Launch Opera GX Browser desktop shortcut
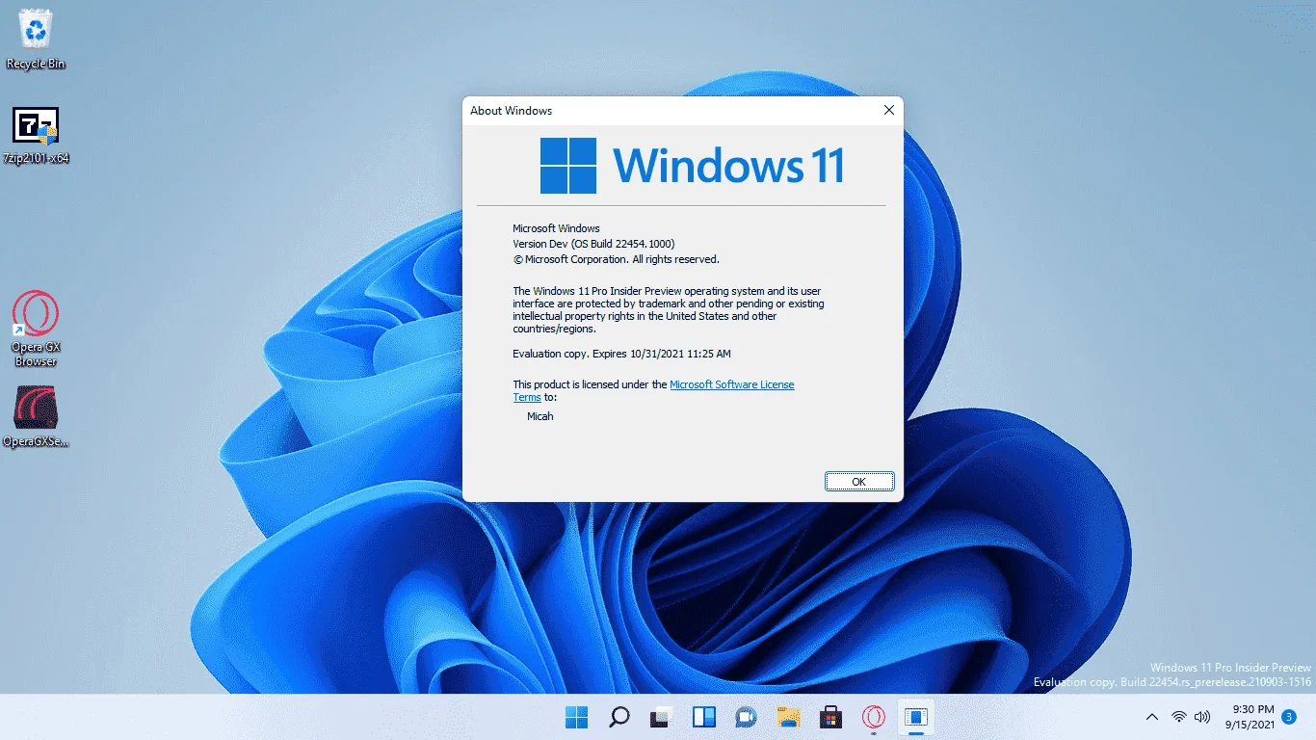 coord(36,330)
